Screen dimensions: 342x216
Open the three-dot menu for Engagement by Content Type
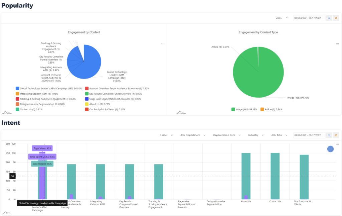(337, 44)
